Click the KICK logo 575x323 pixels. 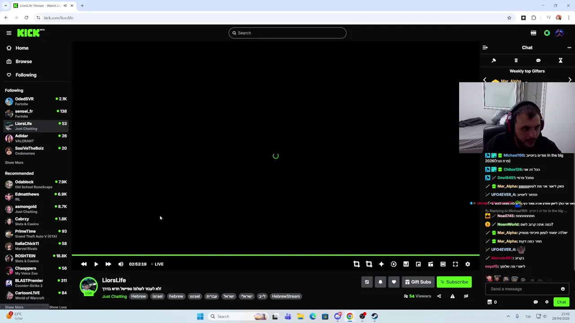(31, 33)
